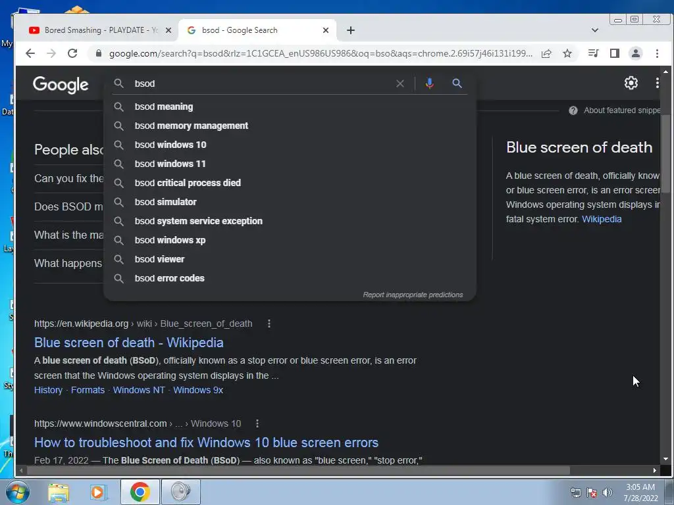Open Google quick settings gear
Screen dimensions: 674x505
[631, 83]
